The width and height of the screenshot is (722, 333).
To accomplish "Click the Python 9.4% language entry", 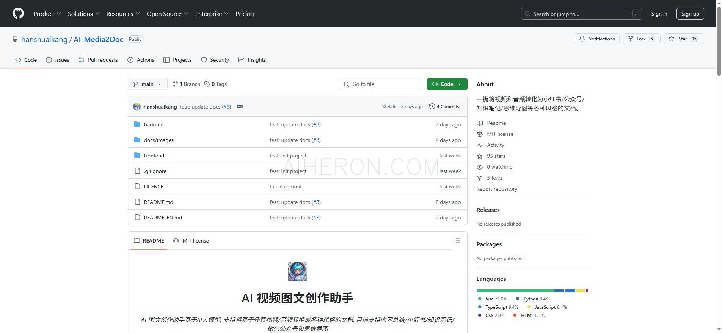I will [533, 299].
